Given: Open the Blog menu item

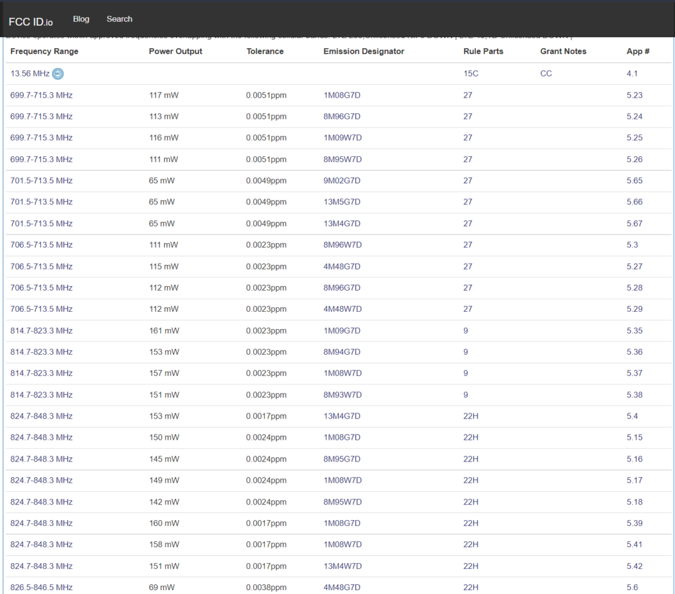Looking at the screenshot, I should (x=81, y=19).
